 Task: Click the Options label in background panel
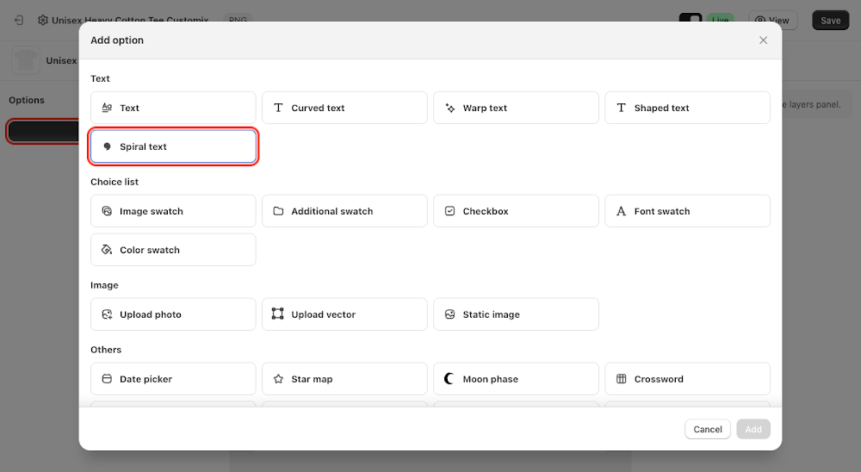click(x=27, y=100)
